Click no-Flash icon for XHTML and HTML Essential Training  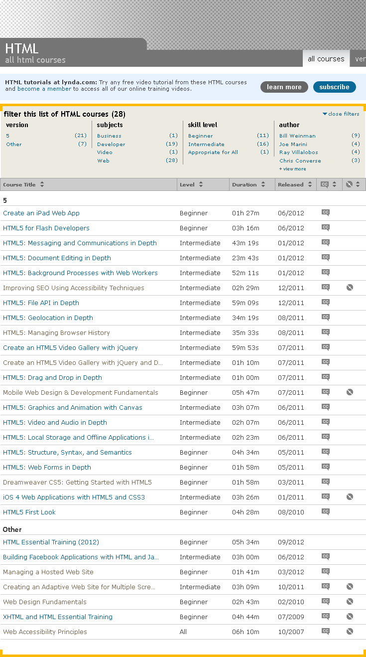coord(350,616)
